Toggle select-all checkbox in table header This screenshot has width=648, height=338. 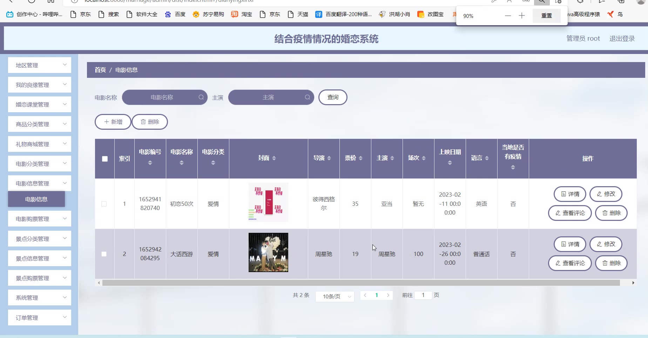[105, 158]
